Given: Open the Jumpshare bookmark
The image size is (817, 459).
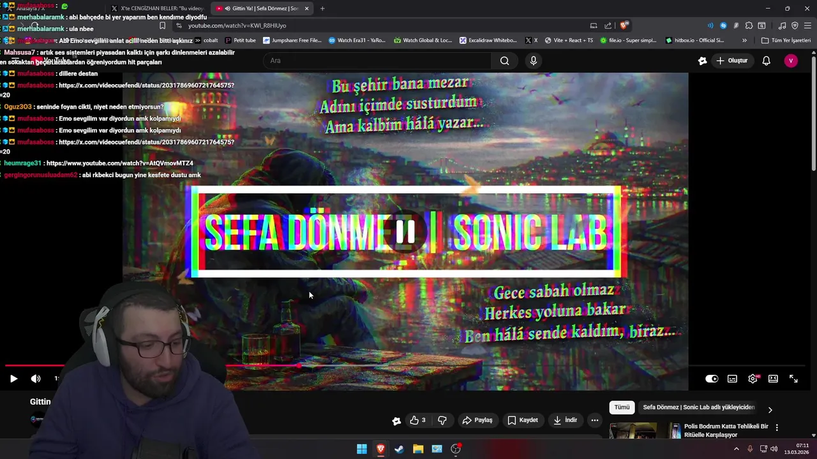Looking at the screenshot, I should tap(292, 40).
